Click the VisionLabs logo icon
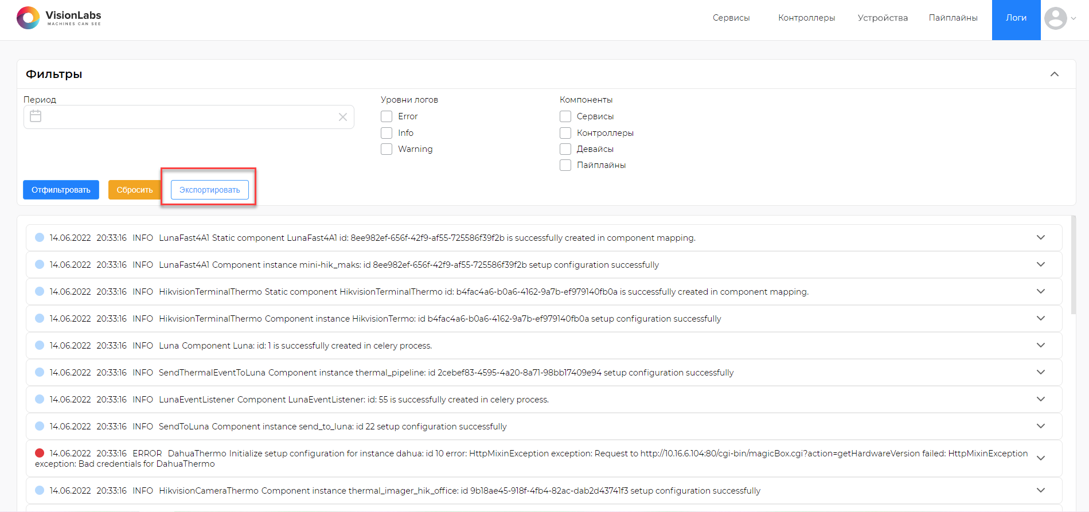 (28, 18)
